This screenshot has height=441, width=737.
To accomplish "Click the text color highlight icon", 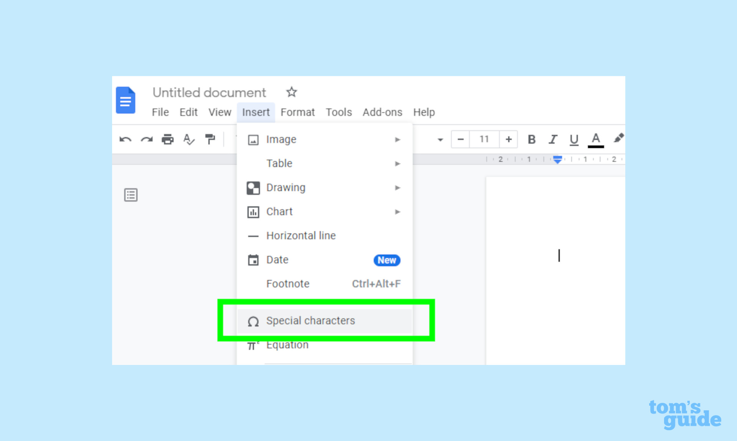I will tap(619, 139).
